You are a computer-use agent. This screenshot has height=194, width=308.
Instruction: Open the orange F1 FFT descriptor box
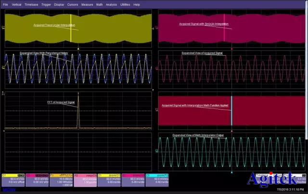click(61, 180)
